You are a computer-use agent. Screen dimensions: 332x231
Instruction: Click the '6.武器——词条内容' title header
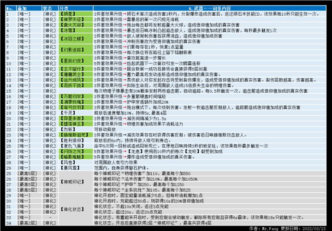point(210,8)
